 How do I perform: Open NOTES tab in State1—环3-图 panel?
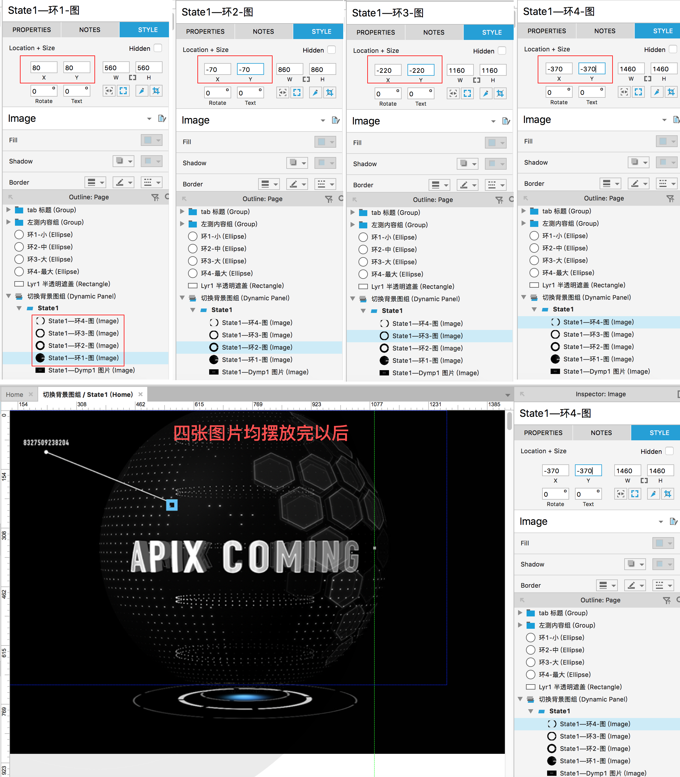pyautogui.click(x=433, y=32)
